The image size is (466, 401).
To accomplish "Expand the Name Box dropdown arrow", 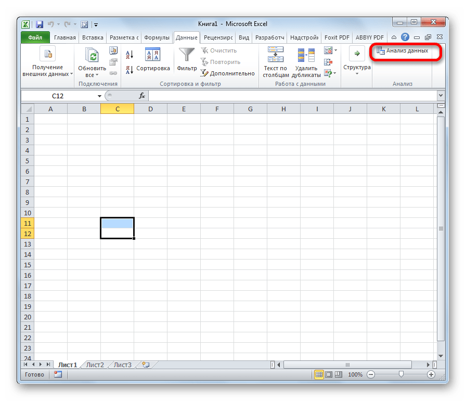I will point(99,96).
